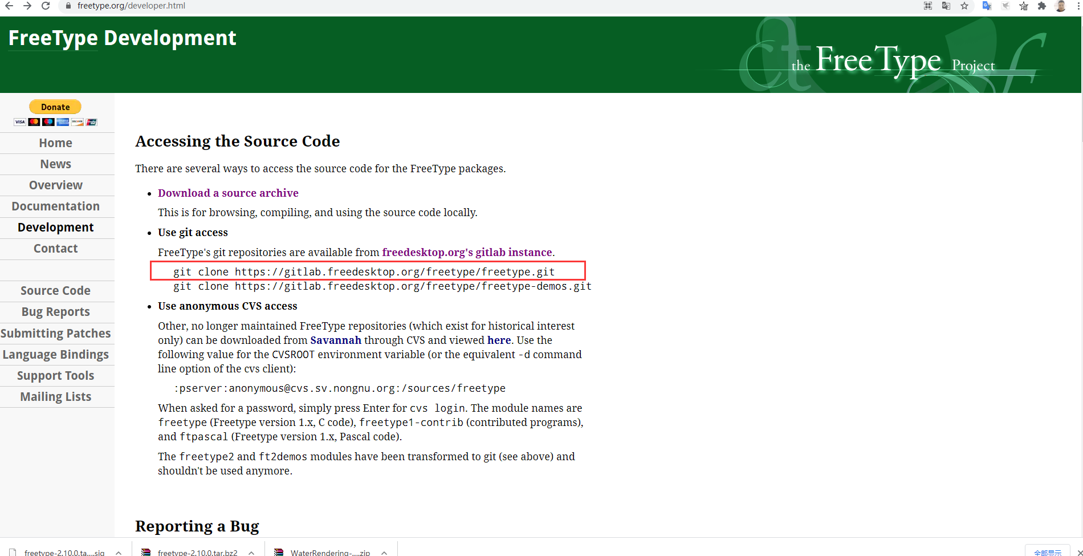The height and width of the screenshot is (556, 1083).
Task: Select the Development sidebar item
Action: pyautogui.click(x=56, y=228)
